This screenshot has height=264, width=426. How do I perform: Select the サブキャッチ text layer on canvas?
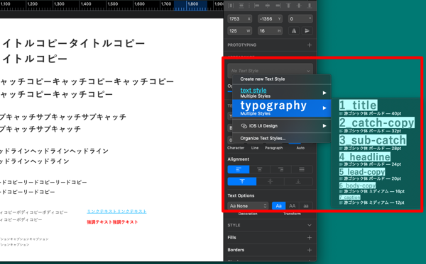click(x=62, y=123)
